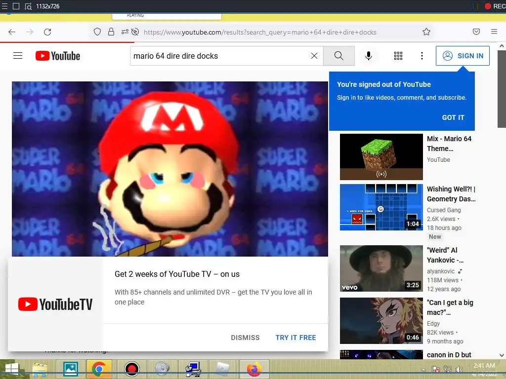Open File Explorer from the taskbar
This screenshot has width=506, height=379.
click(40, 369)
